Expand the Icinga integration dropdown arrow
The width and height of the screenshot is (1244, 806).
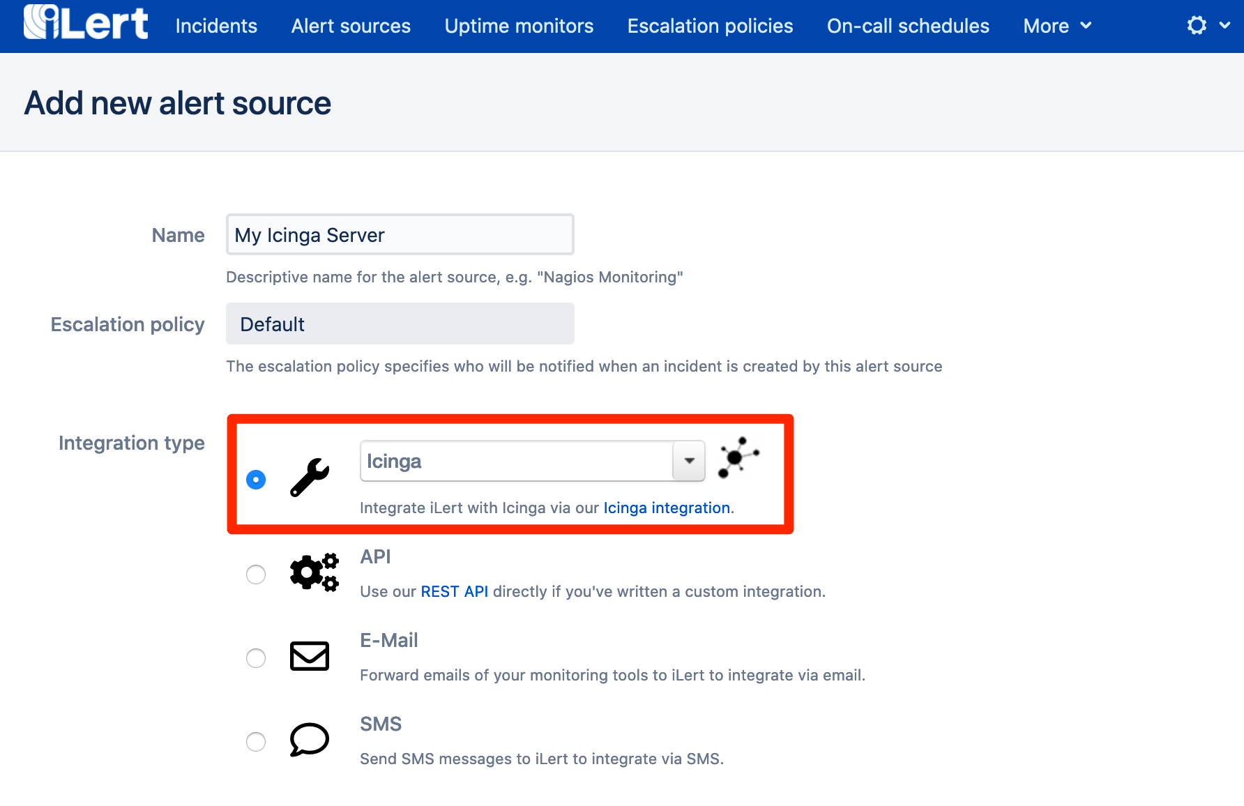[689, 461]
